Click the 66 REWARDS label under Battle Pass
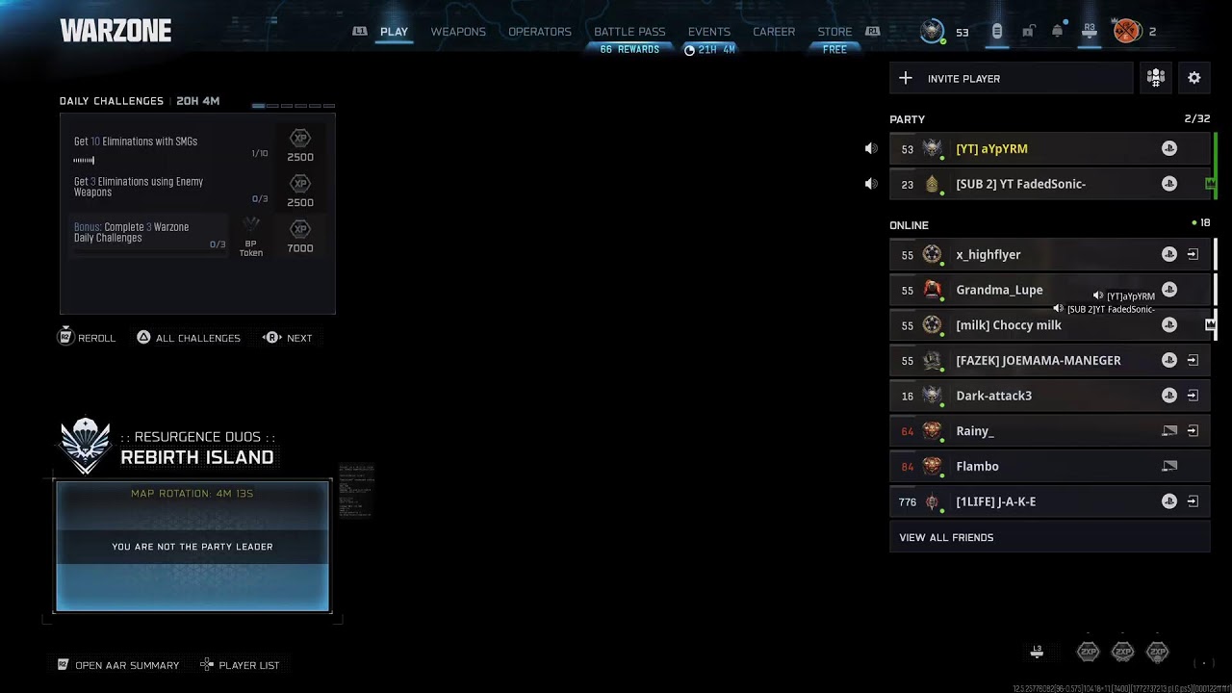Viewport: 1232px width, 693px height. coord(629,49)
